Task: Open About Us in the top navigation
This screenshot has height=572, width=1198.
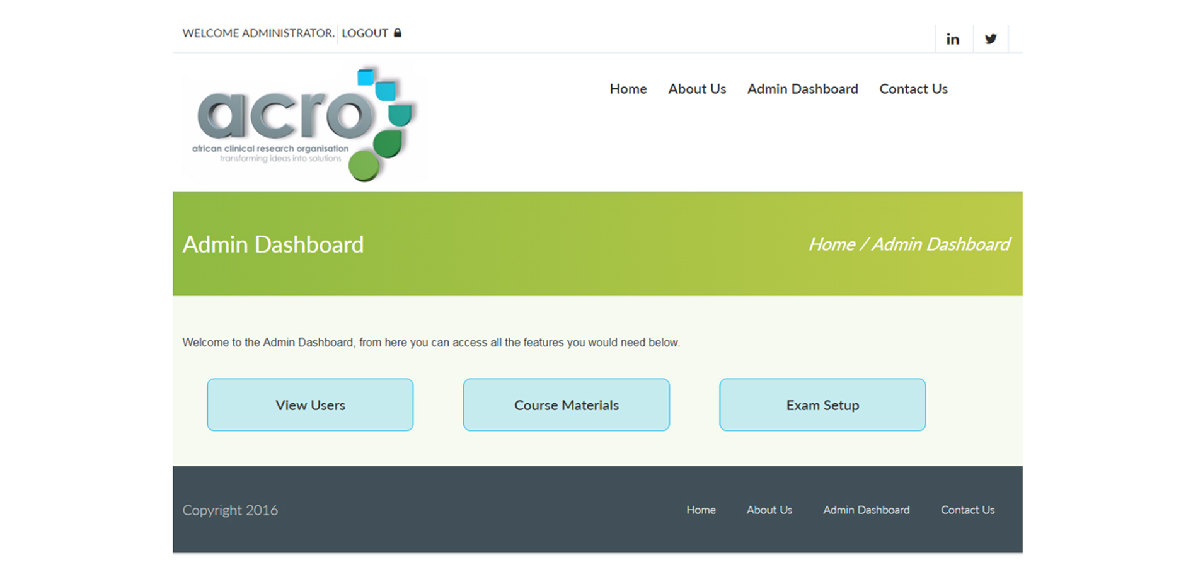Action: 697,89
